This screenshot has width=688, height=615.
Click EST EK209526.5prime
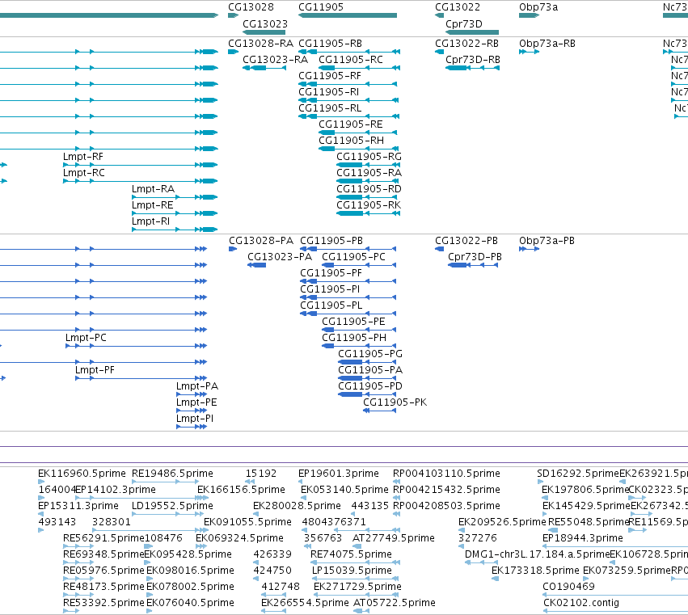[x=502, y=522]
